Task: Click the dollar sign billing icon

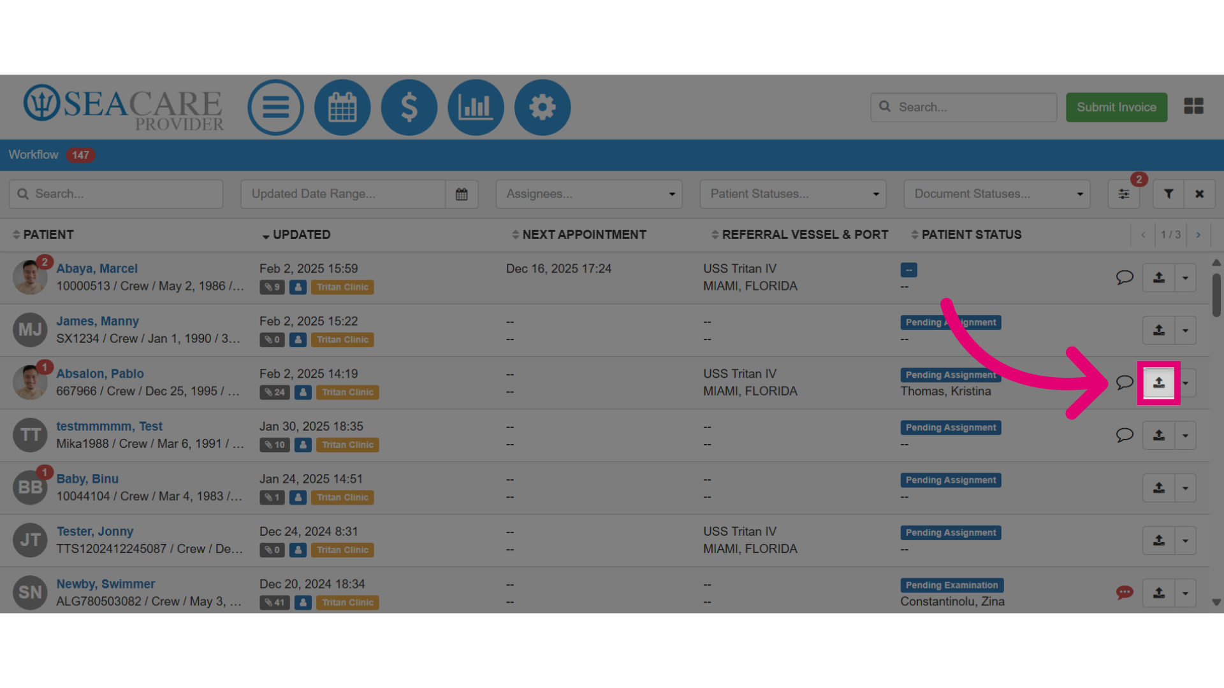Action: (409, 107)
